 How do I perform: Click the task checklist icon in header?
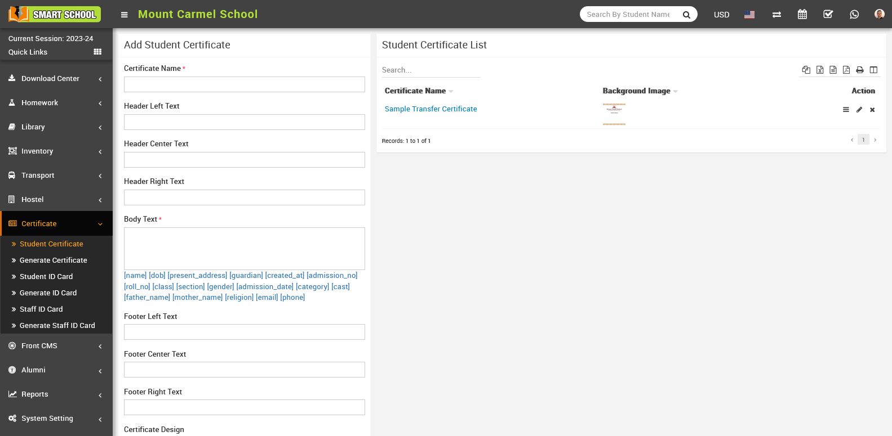pos(828,15)
